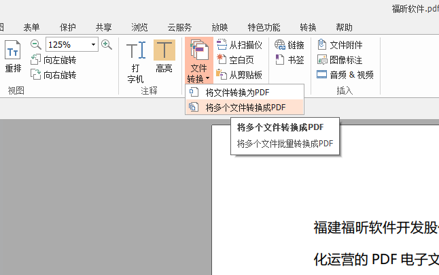The height and width of the screenshot is (275, 439).
Task: Open the 125% zoom level dropdown arrow
Action: [x=94, y=44]
